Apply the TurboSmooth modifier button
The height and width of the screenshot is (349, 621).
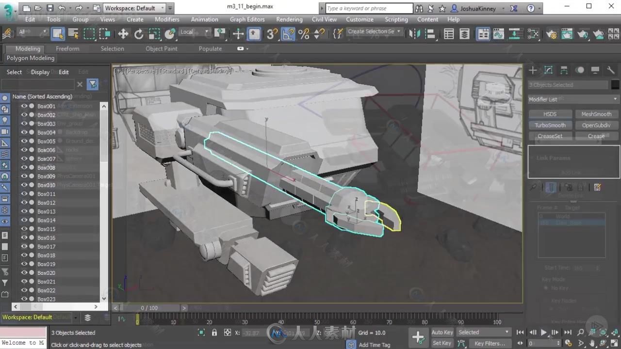click(550, 125)
